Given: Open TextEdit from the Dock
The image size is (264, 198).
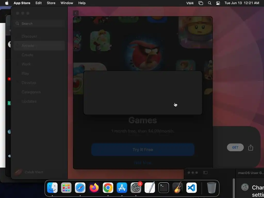Looking at the screenshot, I should point(150,188).
